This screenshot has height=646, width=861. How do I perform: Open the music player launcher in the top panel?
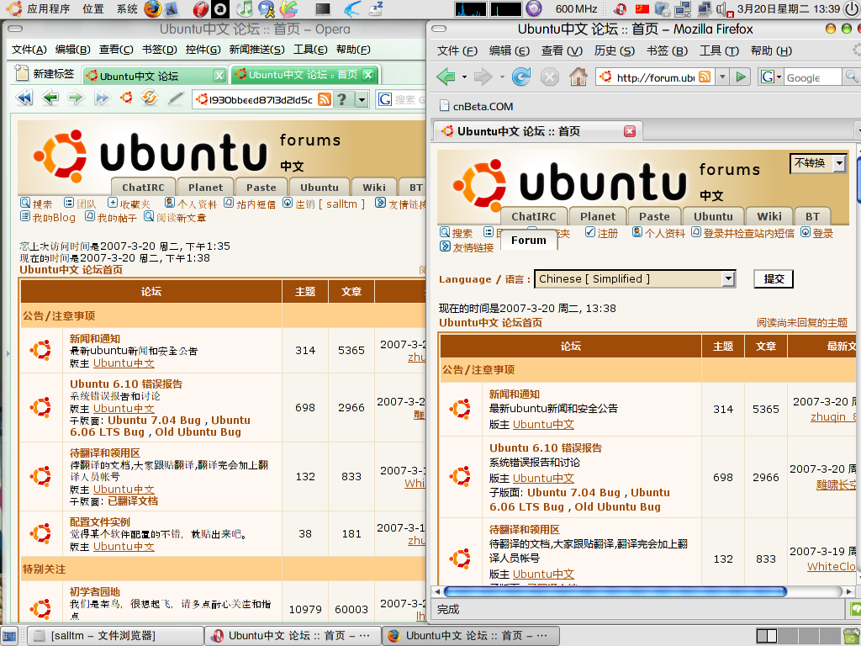(x=245, y=8)
